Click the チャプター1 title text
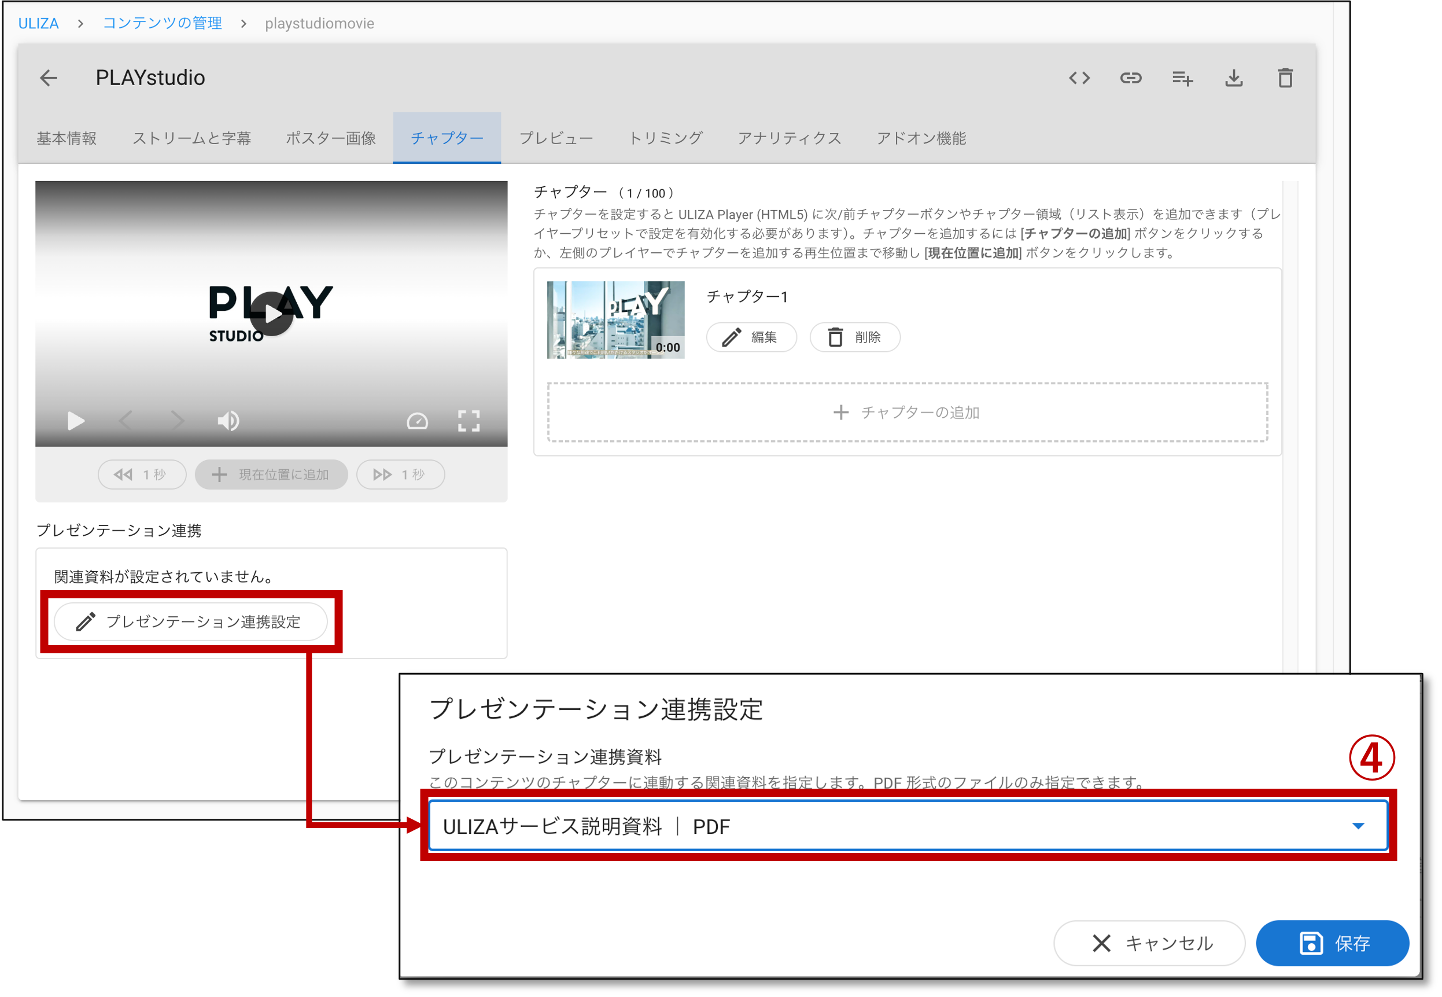 coord(747,296)
